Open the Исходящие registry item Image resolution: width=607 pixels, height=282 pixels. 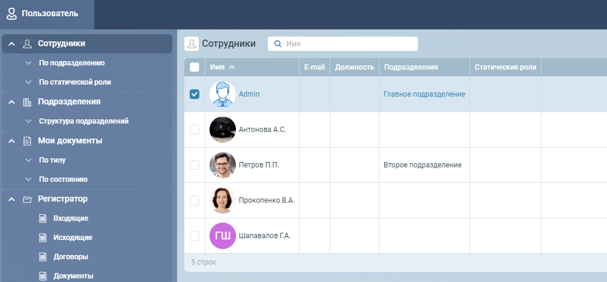(x=72, y=238)
